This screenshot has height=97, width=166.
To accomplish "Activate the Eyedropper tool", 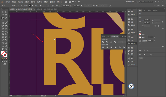I will pyautogui.click(x=3, y=40).
